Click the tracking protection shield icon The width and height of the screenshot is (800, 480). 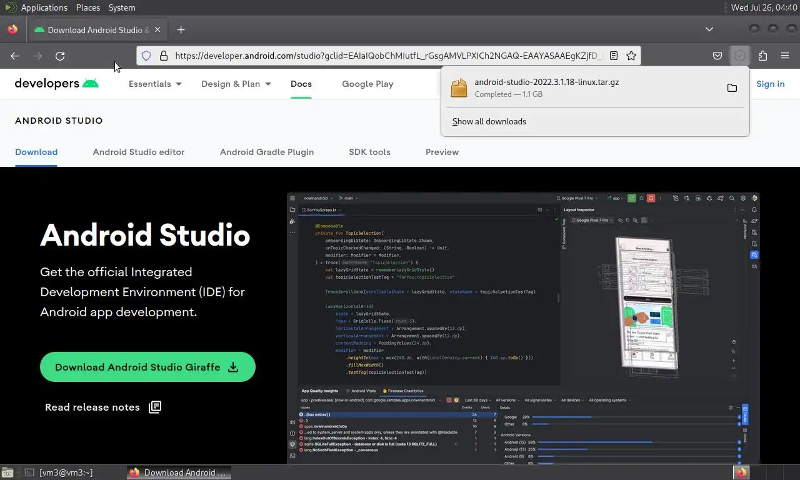[146, 56]
